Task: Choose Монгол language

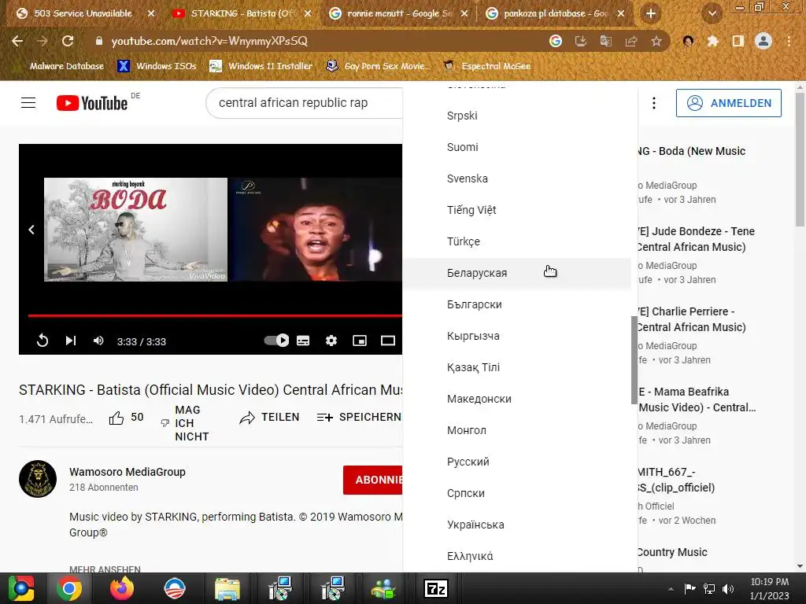Action: pos(516,430)
